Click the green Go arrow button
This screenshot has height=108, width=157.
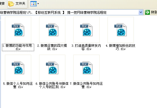click(x=147, y=12)
